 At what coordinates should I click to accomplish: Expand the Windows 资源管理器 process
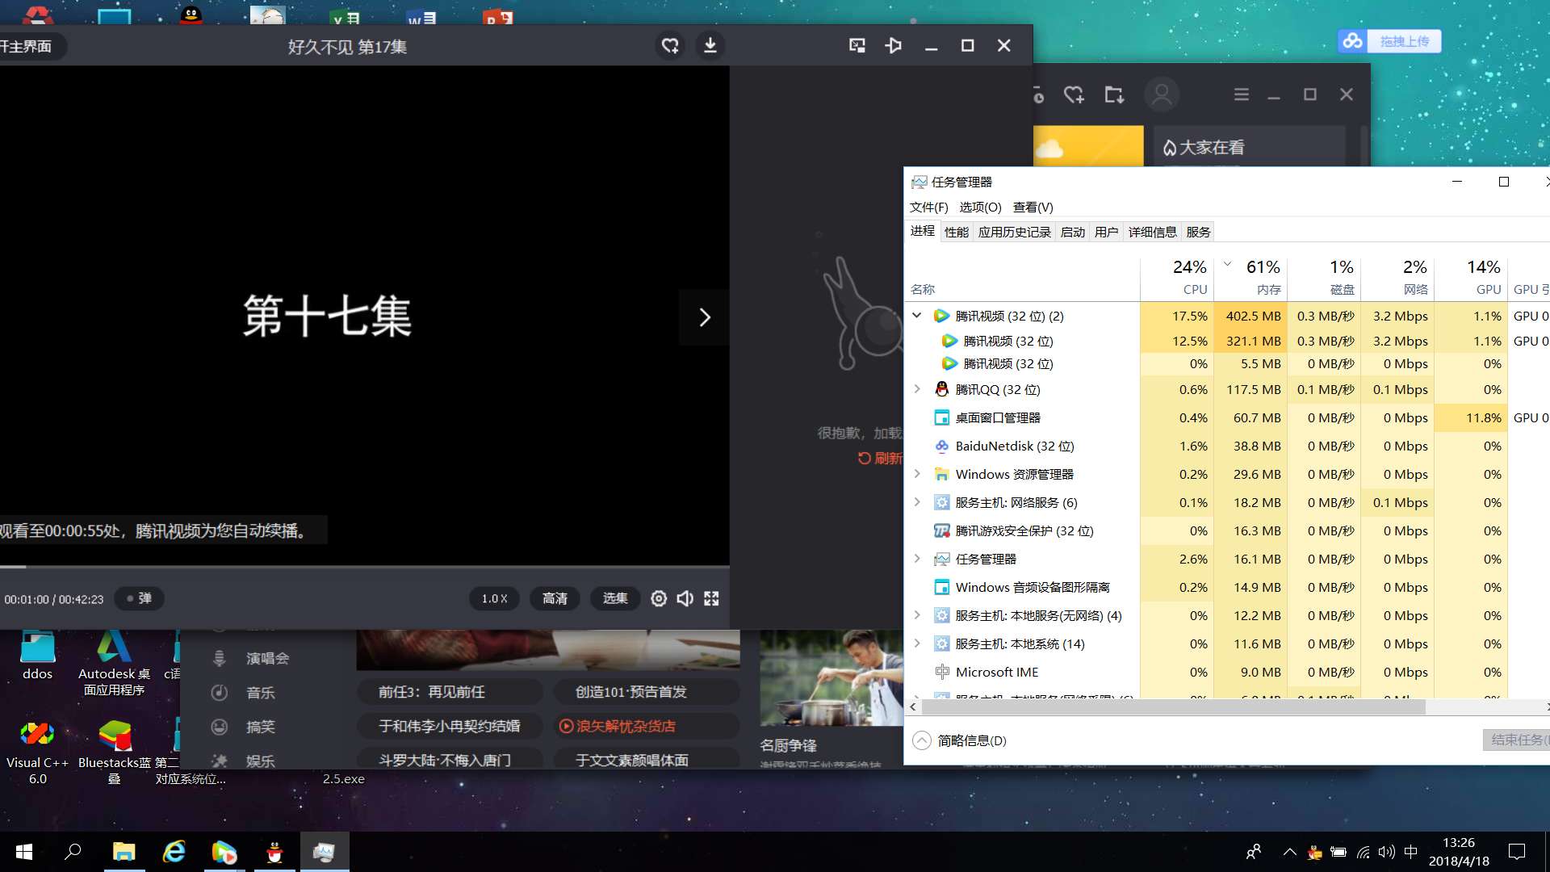pyautogui.click(x=917, y=474)
